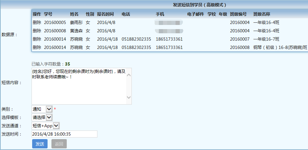Click the blue 发送 button
The height and width of the screenshot is (150, 308).
(40, 144)
